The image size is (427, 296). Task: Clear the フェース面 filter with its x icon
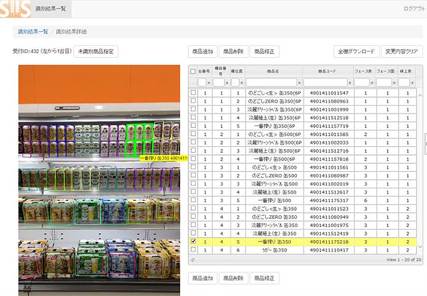(394, 83)
